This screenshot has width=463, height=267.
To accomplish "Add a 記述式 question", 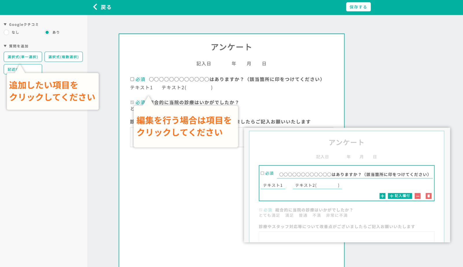I will tap(23, 69).
